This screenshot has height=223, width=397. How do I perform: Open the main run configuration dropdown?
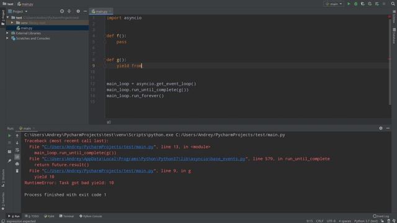pyautogui.click(x=334, y=4)
